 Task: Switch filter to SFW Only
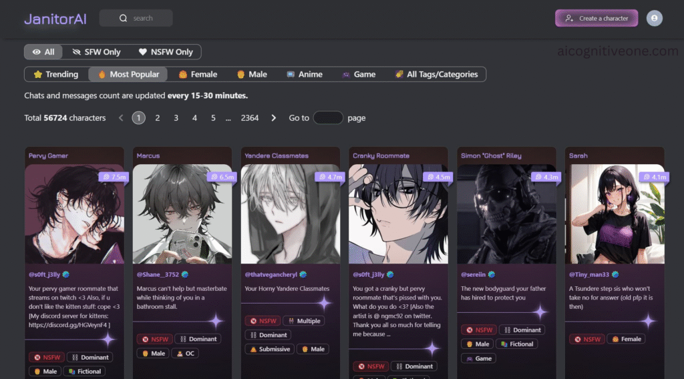(x=96, y=52)
